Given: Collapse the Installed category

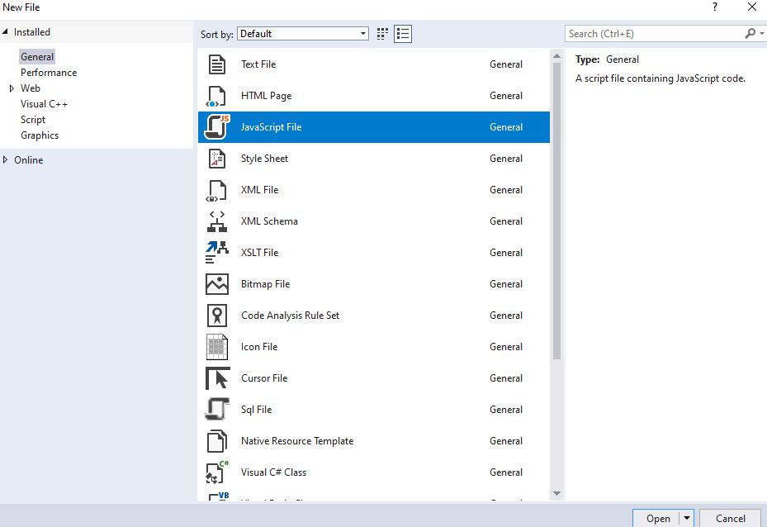Looking at the screenshot, I should [5, 32].
